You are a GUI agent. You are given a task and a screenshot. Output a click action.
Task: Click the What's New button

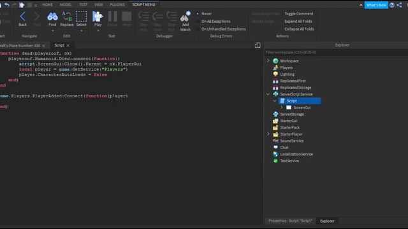coord(376,5)
